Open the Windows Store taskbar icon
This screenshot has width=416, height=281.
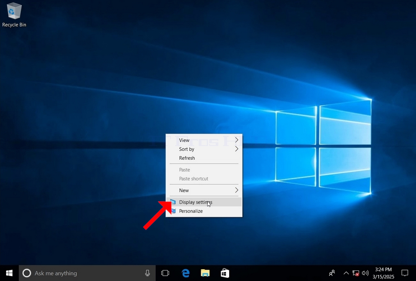click(x=225, y=273)
